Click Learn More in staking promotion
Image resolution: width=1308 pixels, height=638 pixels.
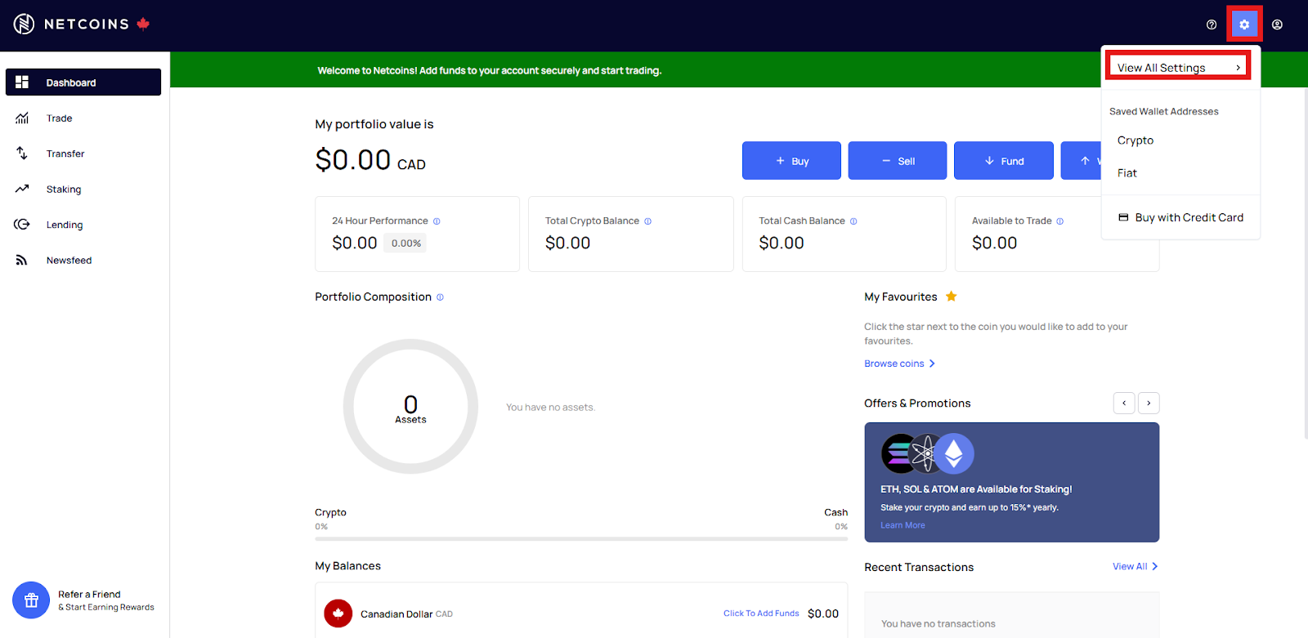click(903, 525)
